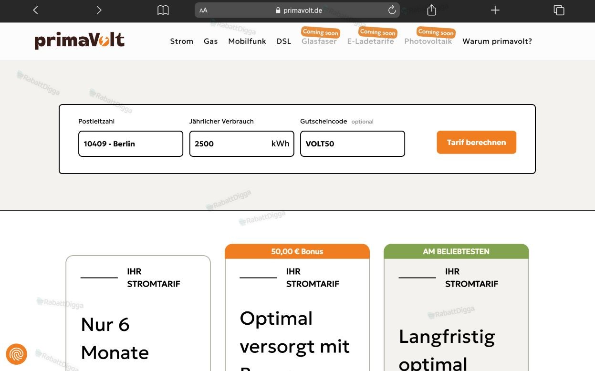The image size is (595, 371).
Task: Open the Safari share sheet icon
Action: tap(431, 10)
